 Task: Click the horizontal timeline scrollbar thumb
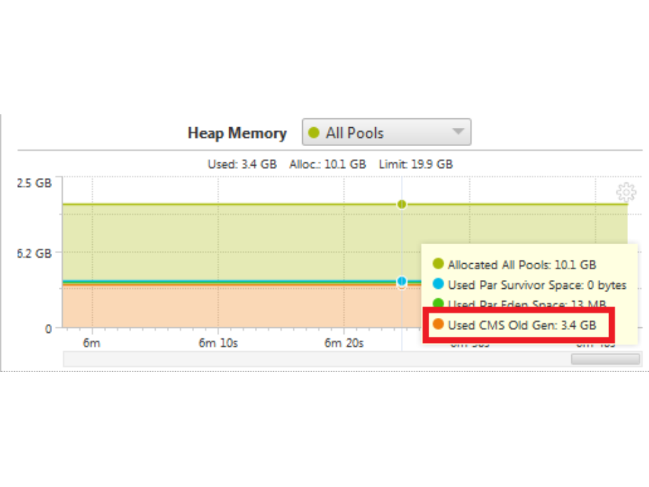click(x=605, y=359)
